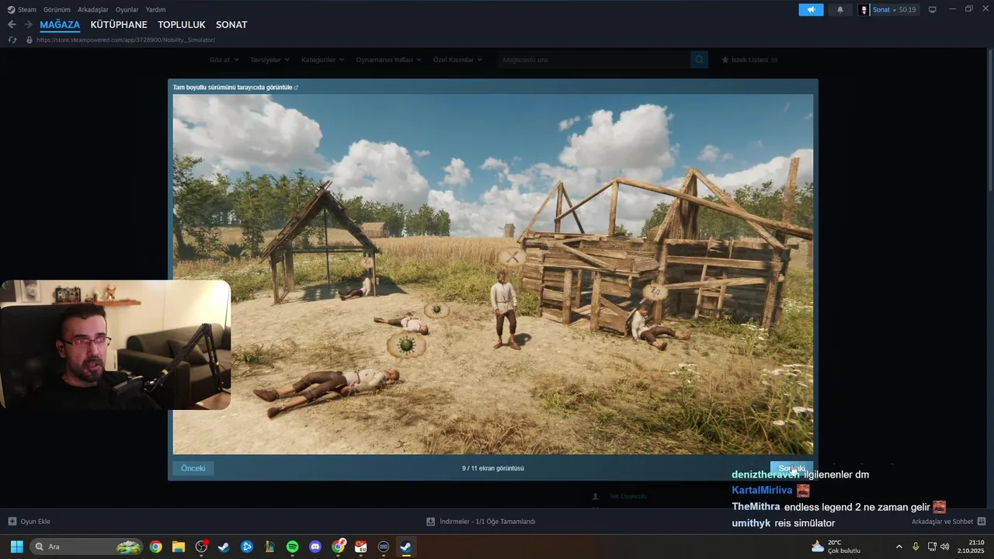994x559 pixels.
Task: Open the weather widget in taskbar
Action: [x=836, y=547]
